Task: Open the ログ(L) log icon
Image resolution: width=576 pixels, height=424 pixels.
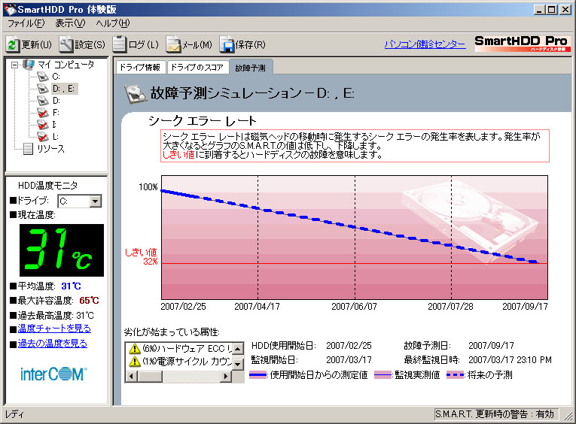Action: click(120, 44)
